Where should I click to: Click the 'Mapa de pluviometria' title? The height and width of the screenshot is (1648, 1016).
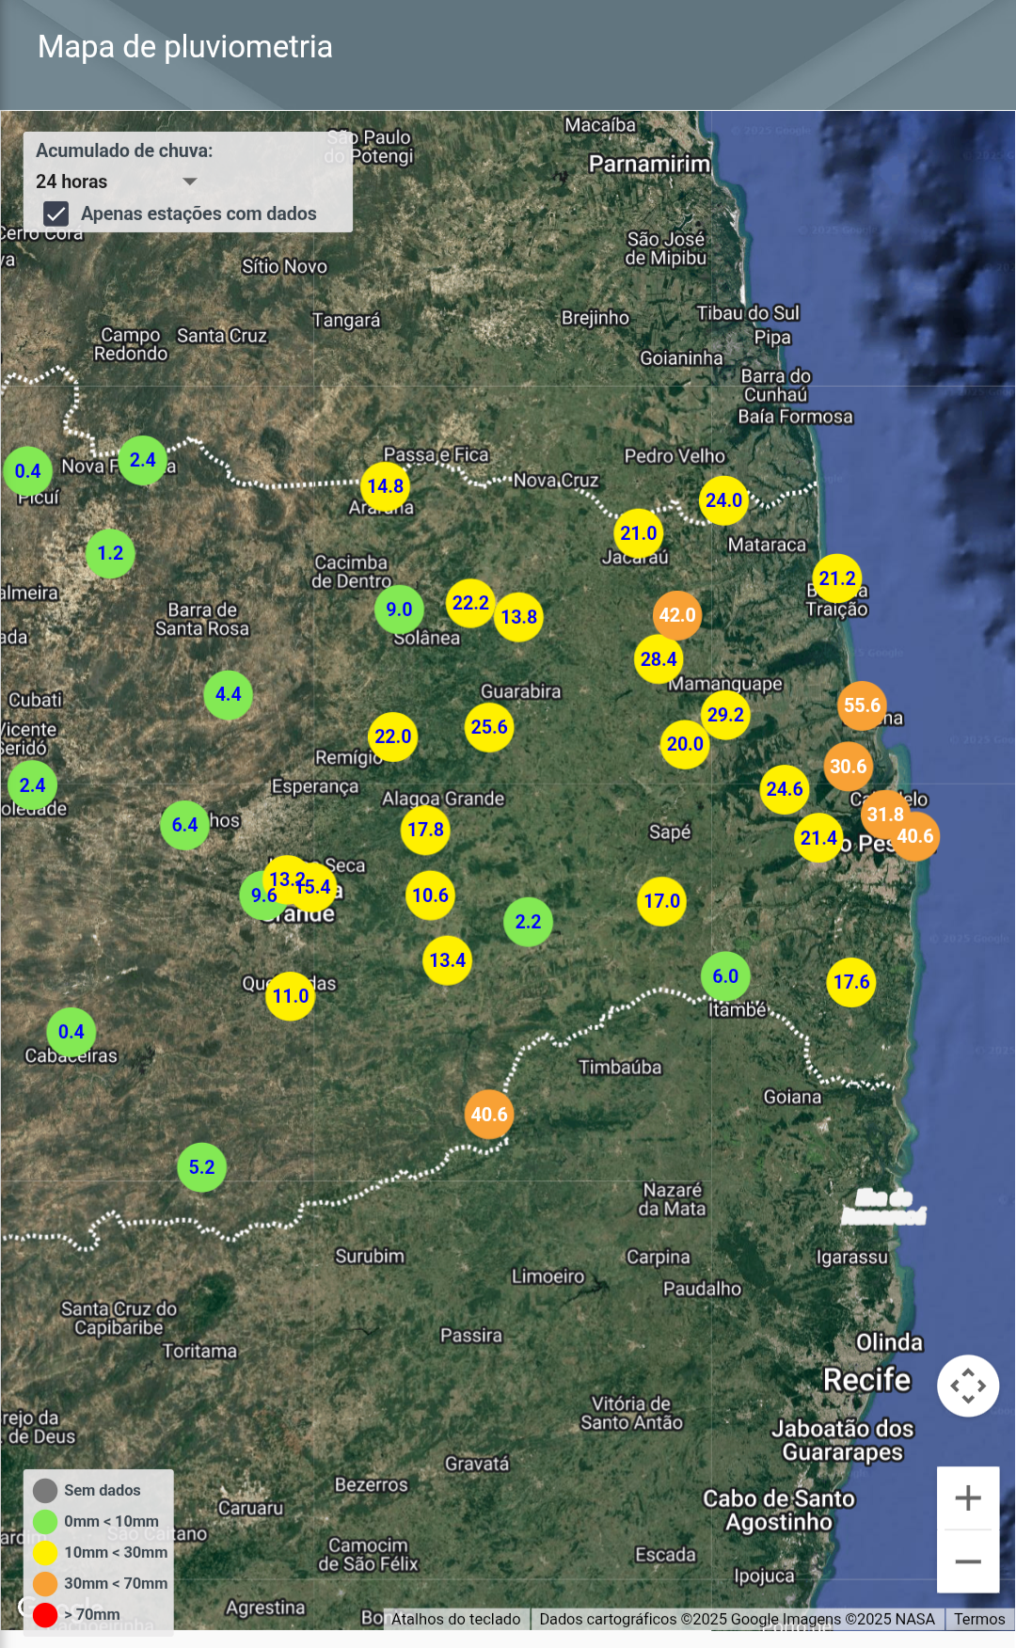[185, 47]
